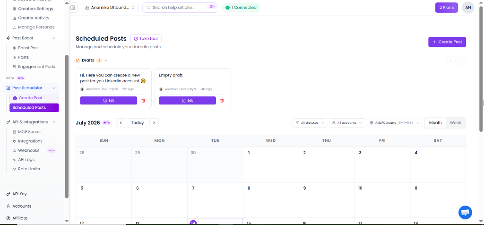Open MCP Server in sidebar
Image resolution: width=484 pixels, height=225 pixels.
point(26,132)
